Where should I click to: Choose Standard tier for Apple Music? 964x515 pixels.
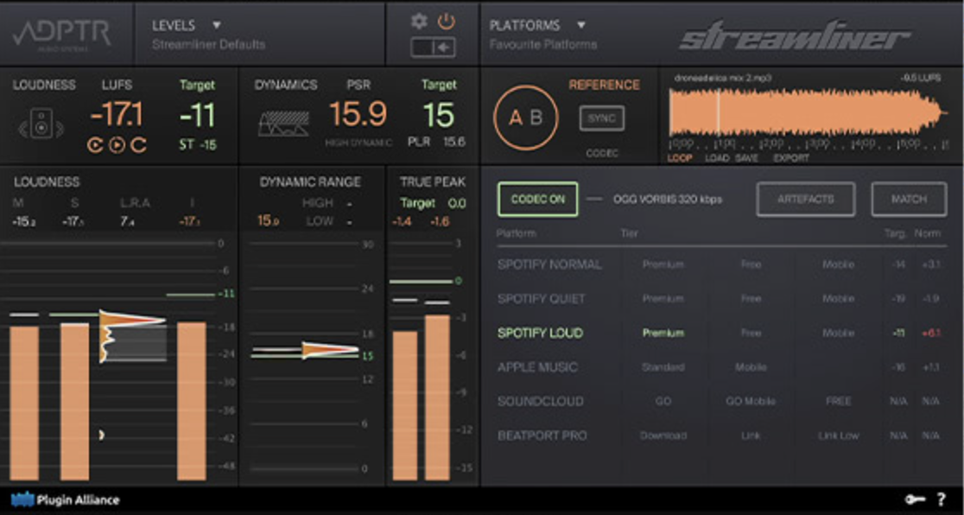click(x=663, y=367)
